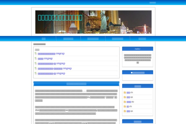Click the note icon beside the 09/03 post
The height and width of the screenshot is (124, 186).
point(36,53)
